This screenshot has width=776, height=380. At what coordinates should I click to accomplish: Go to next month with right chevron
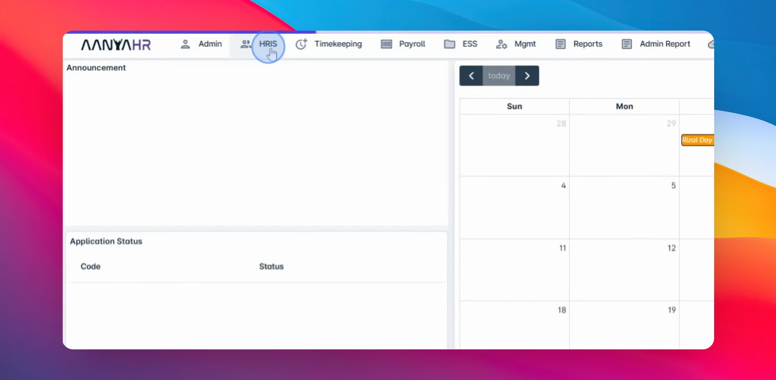(527, 75)
